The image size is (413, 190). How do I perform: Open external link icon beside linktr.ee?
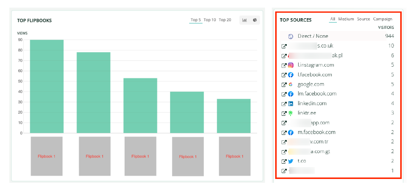pos(284,113)
